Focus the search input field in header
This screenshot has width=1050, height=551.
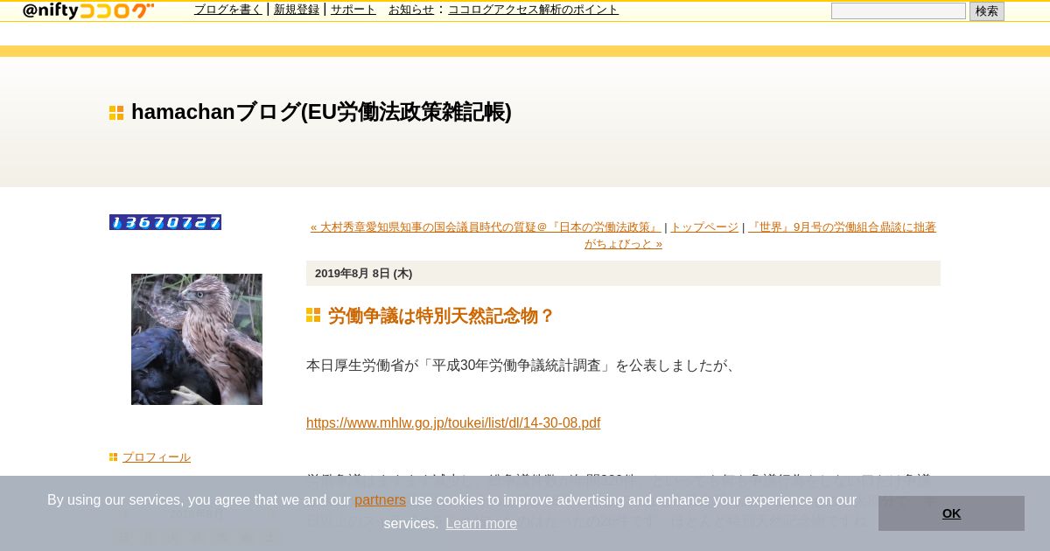[899, 11]
